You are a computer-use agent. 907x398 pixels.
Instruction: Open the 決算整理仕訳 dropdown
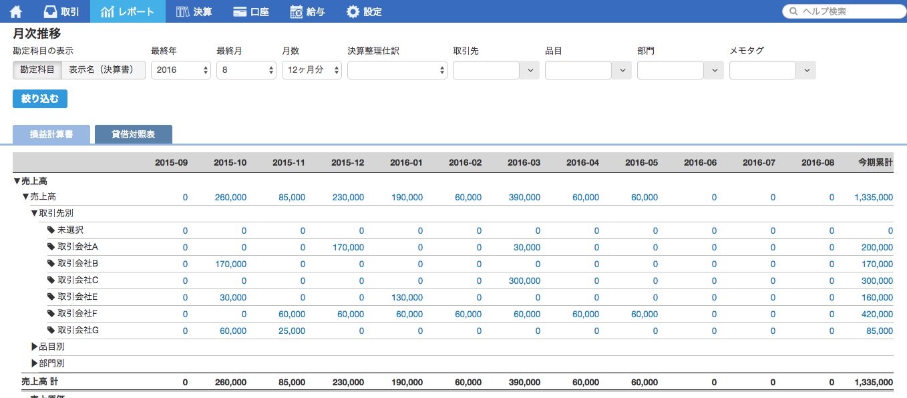click(x=397, y=70)
